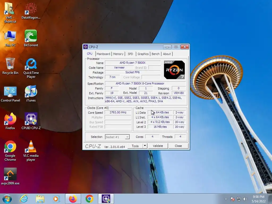Select the SPD tab

tap(130, 54)
